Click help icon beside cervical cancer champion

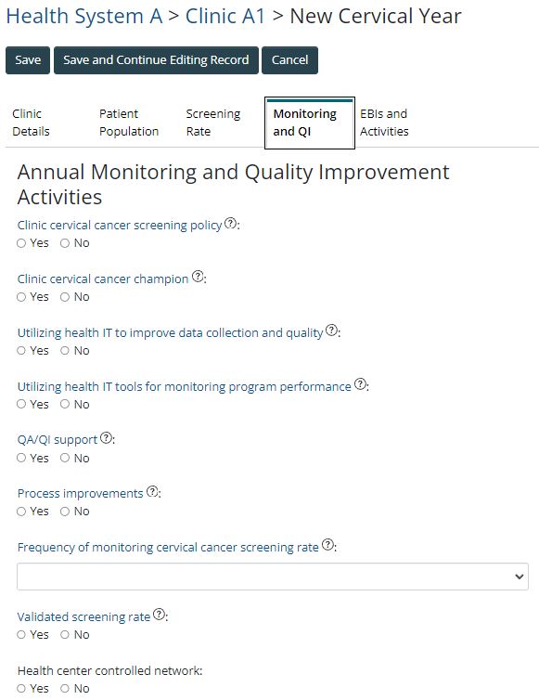click(198, 277)
